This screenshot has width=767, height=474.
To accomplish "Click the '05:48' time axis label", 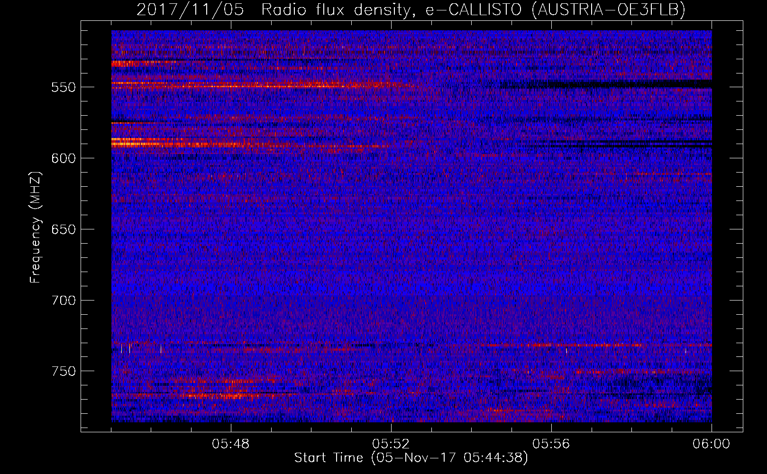I will (231, 444).
